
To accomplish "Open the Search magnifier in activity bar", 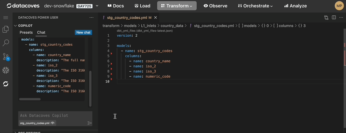I will [6, 43].
